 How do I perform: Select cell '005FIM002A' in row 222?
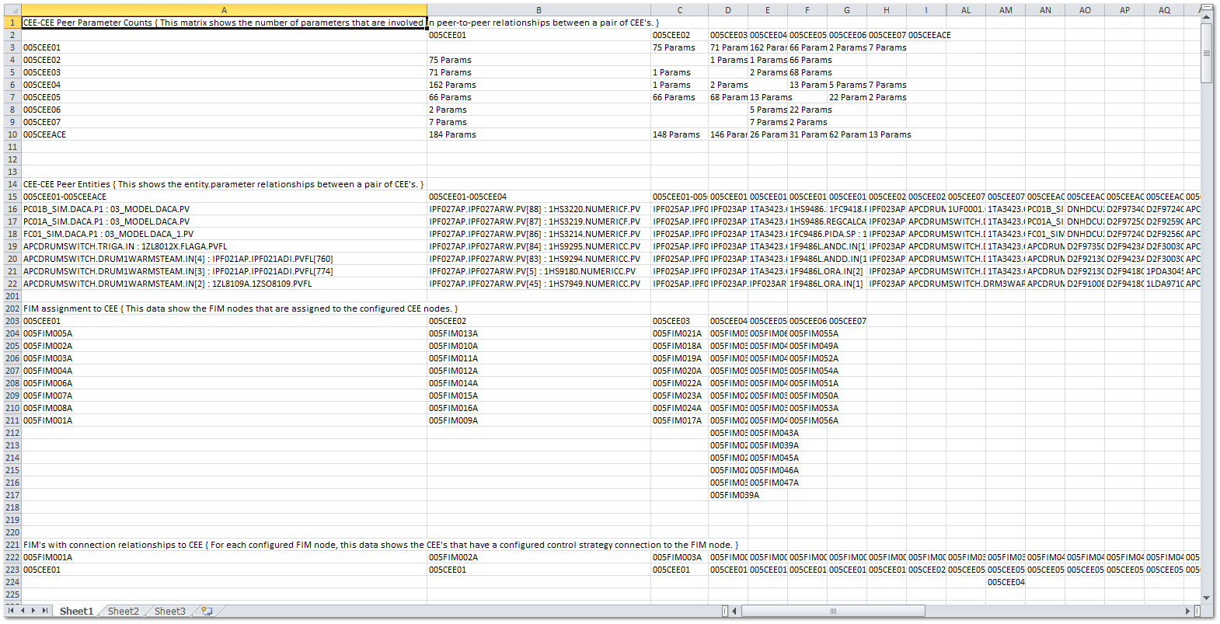pyautogui.click(x=539, y=557)
